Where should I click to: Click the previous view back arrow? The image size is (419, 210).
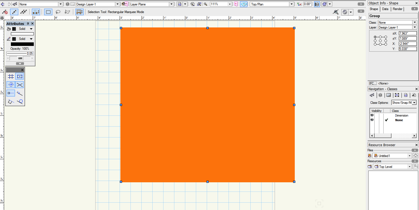(x=3, y=4)
